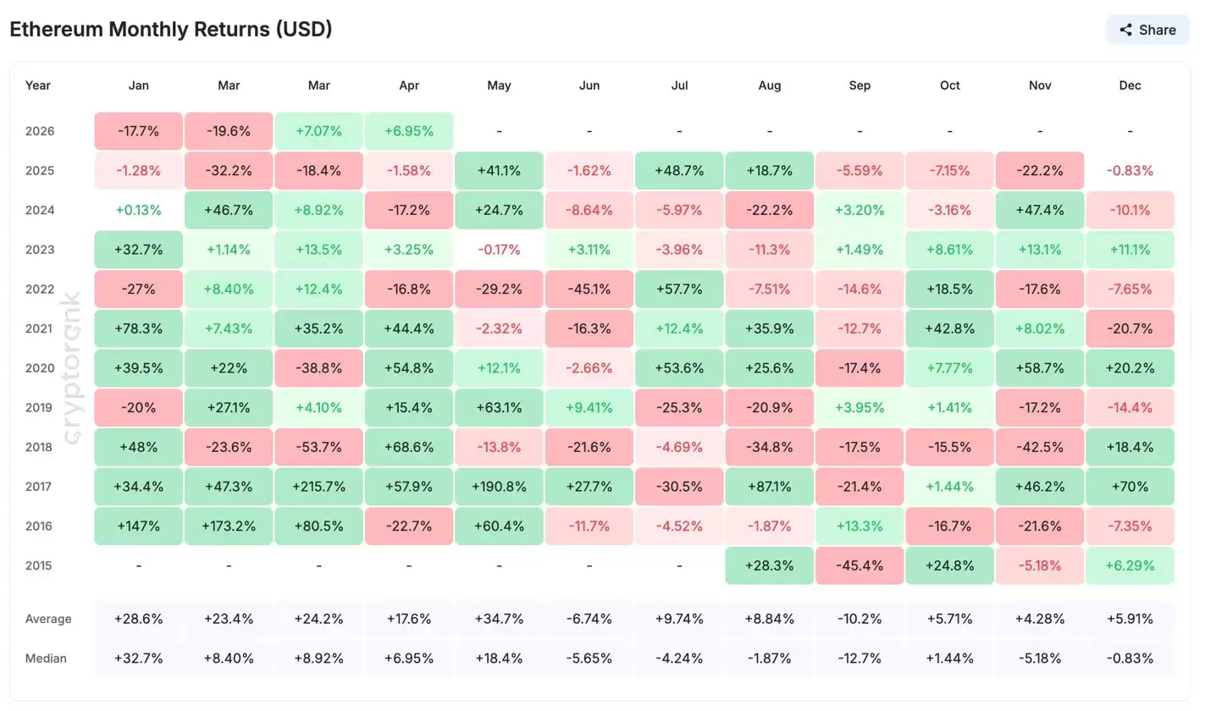
Task: Click the 2026 row label
Action: click(39, 131)
